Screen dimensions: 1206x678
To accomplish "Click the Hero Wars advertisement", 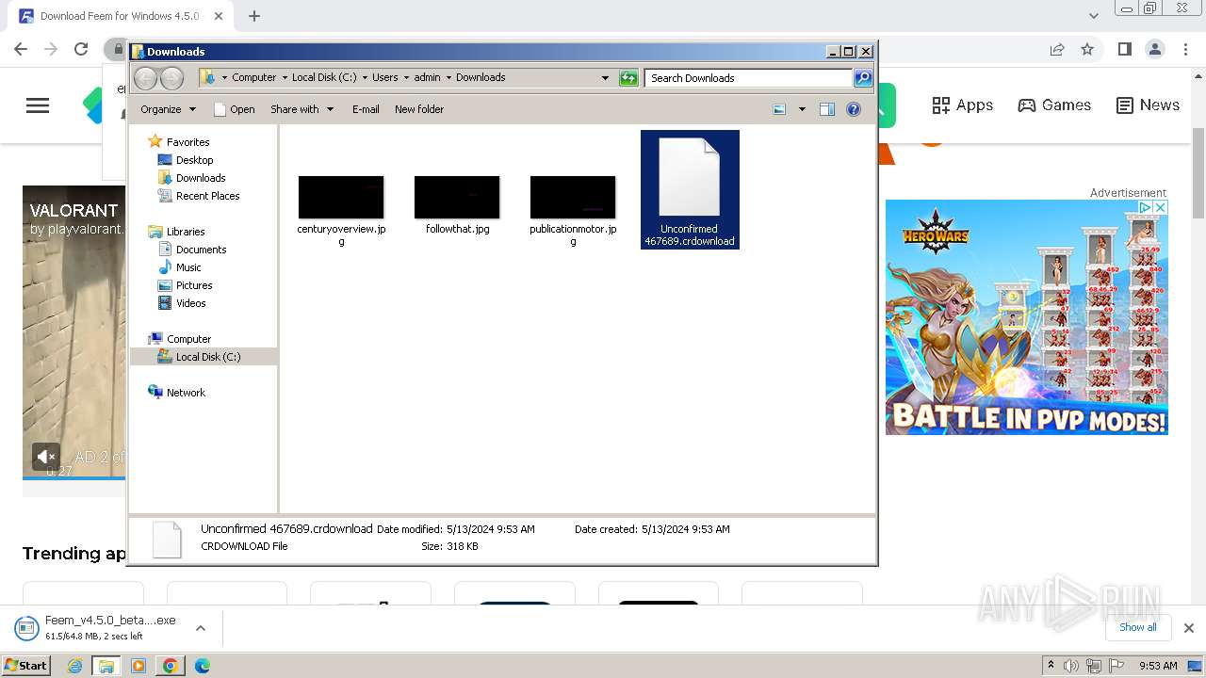I will tap(1027, 317).
